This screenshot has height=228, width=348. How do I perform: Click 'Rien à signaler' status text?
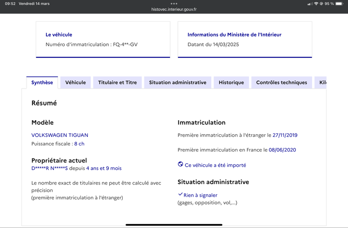point(201,195)
